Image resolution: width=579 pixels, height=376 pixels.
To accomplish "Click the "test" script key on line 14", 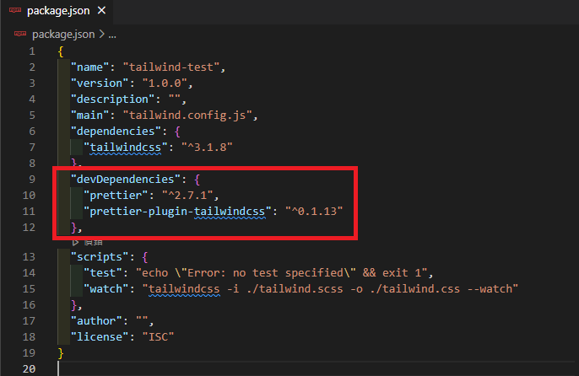I will coord(103,273).
